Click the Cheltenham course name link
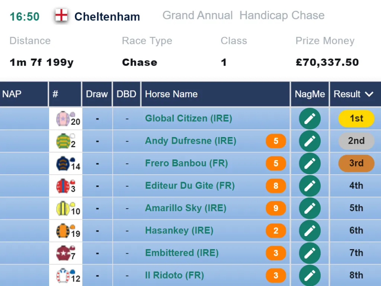The image size is (381, 286). click(107, 17)
